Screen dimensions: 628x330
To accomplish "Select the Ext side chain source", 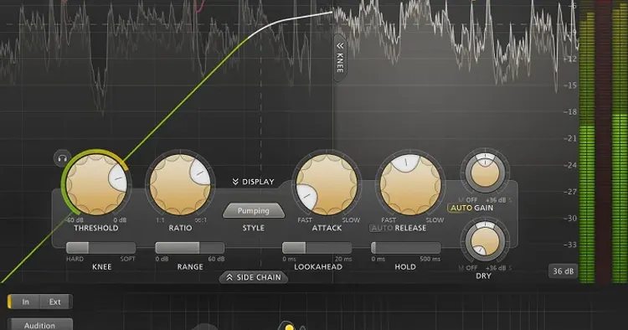I will coord(55,302).
